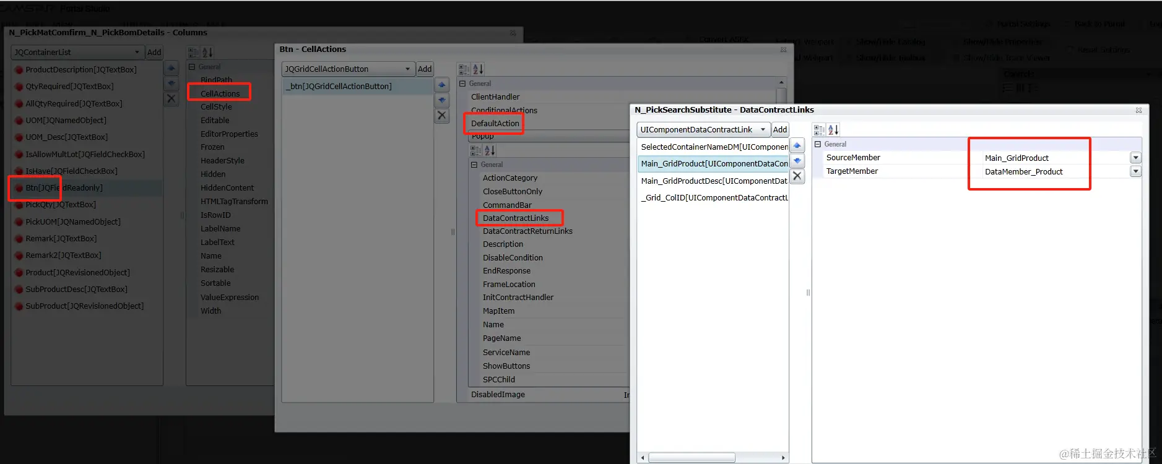The width and height of the screenshot is (1162, 464).
Task: Click the red icon beside Remark2 column
Action: pos(19,256)
